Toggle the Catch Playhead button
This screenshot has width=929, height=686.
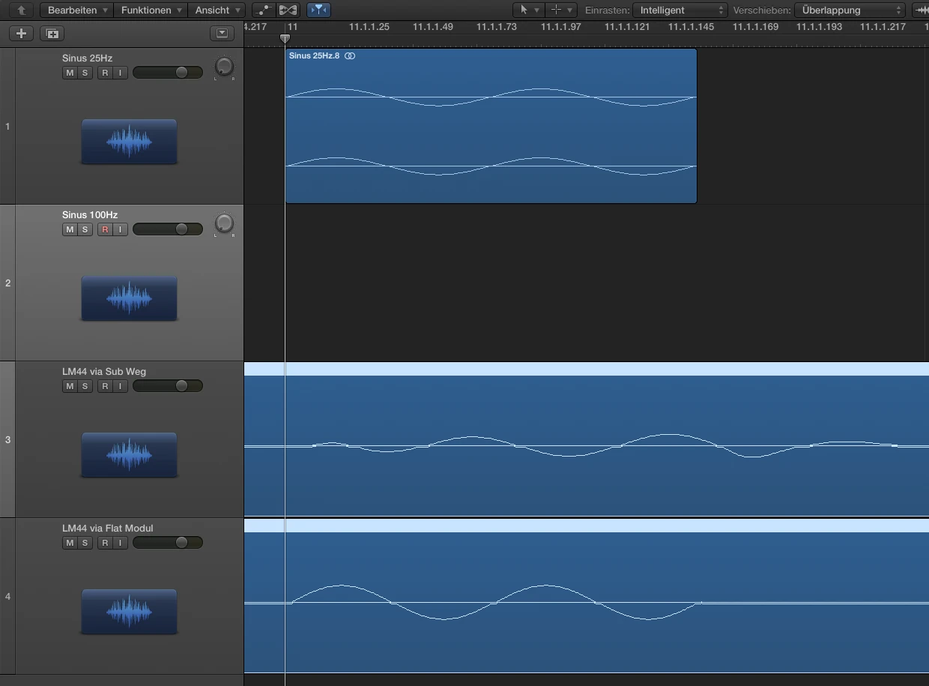coord(318,10)
